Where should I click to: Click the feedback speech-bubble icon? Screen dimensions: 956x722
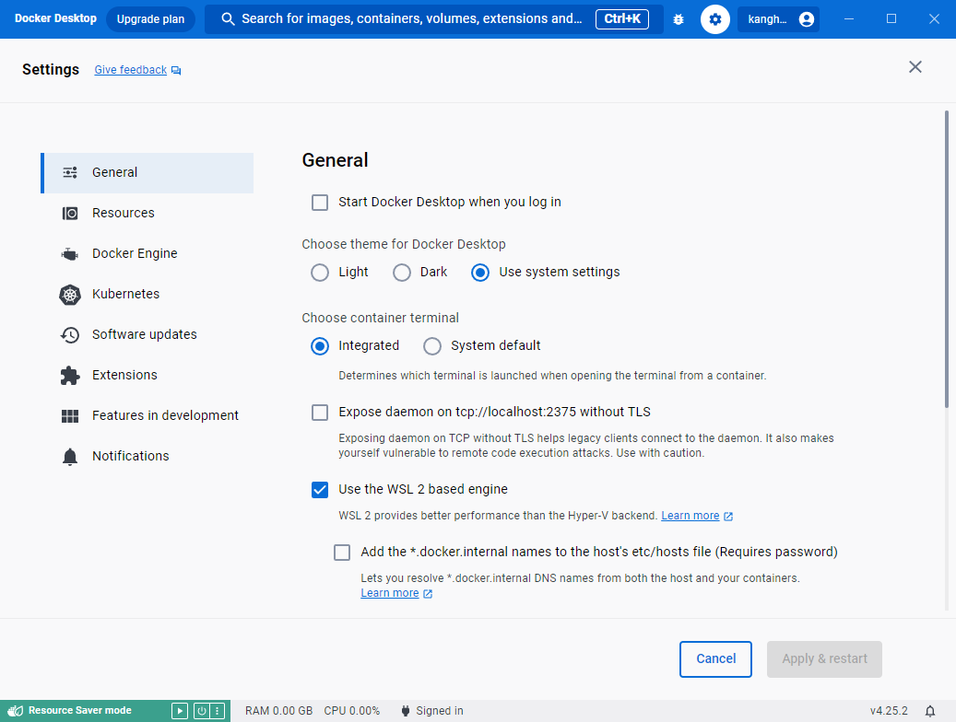click(176, 71)
